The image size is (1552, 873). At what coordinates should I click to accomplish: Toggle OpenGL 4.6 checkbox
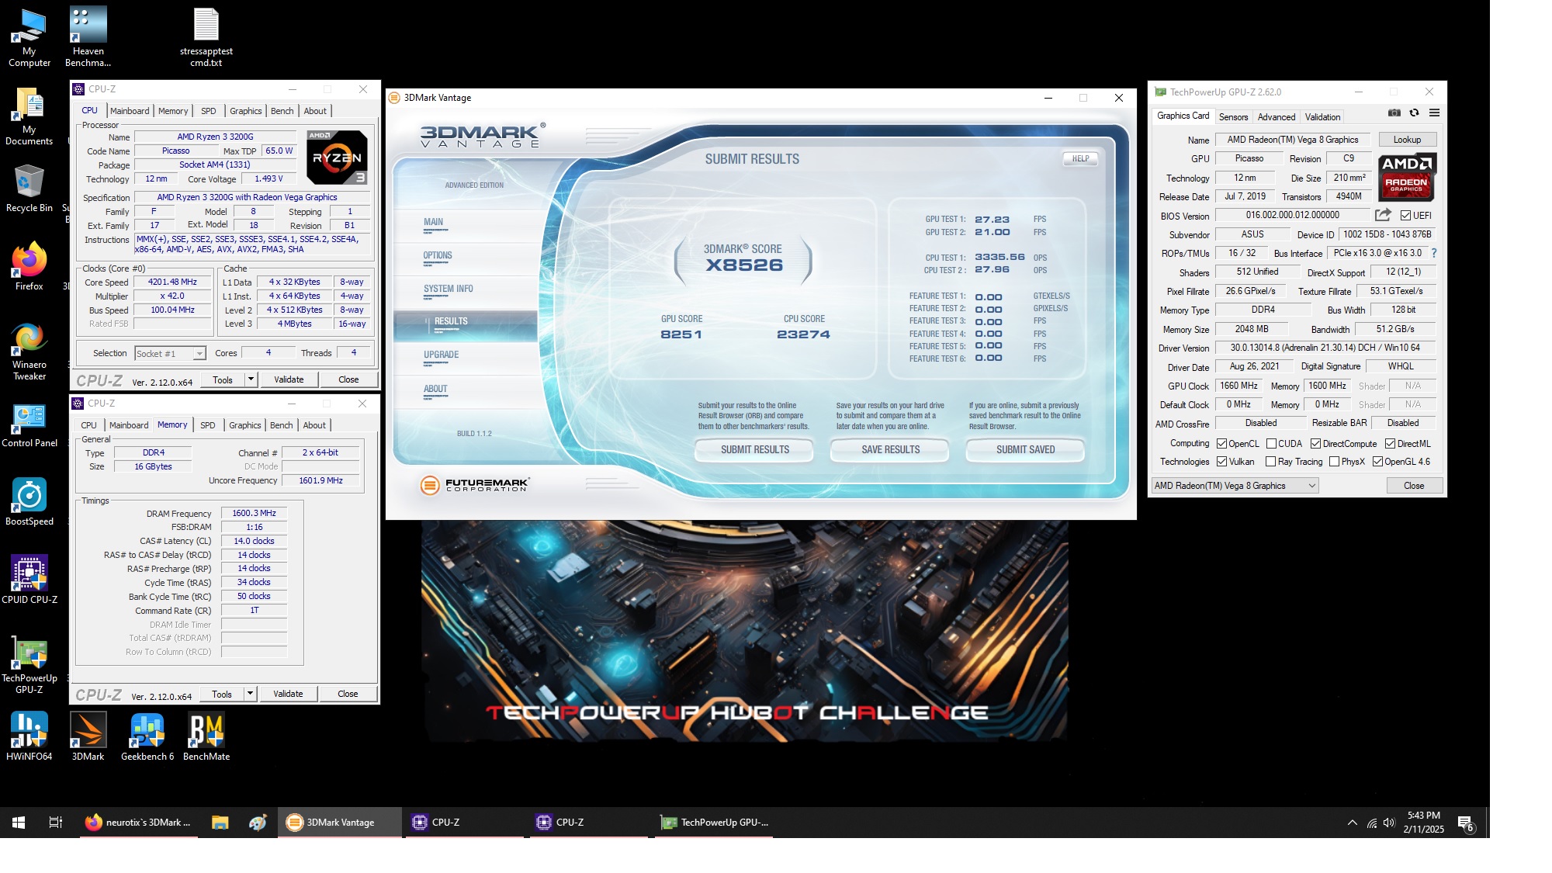click(1377, 462)
